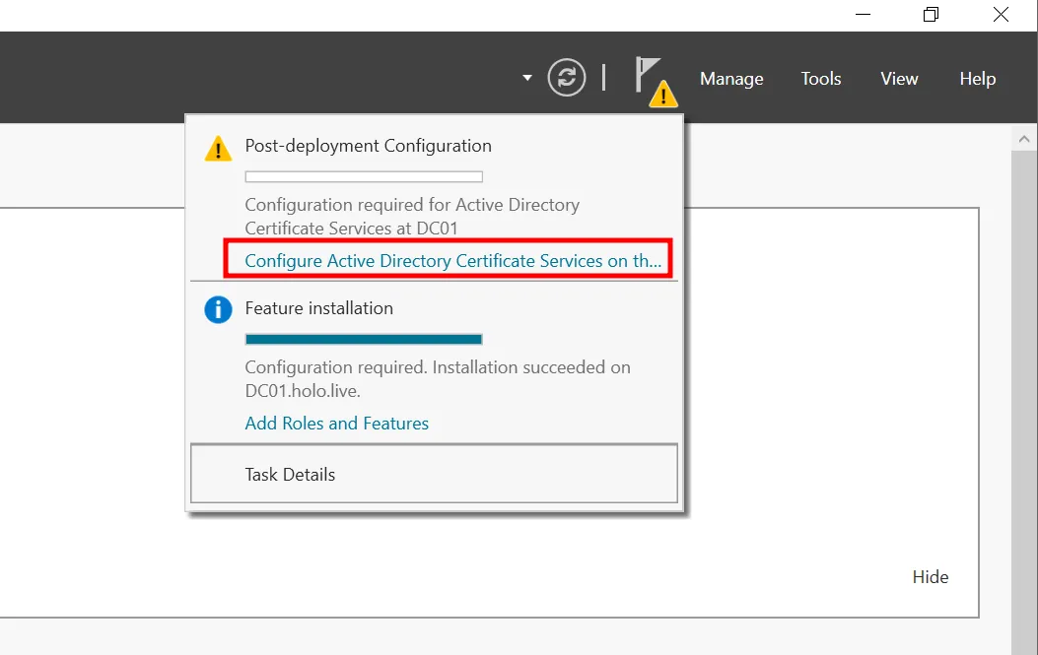Image resolution: width=1038 pixels, height=655 pixels.
Task: Click 'Installation succeeded on DC01.holo.live' text
Action: coord(438,379)
